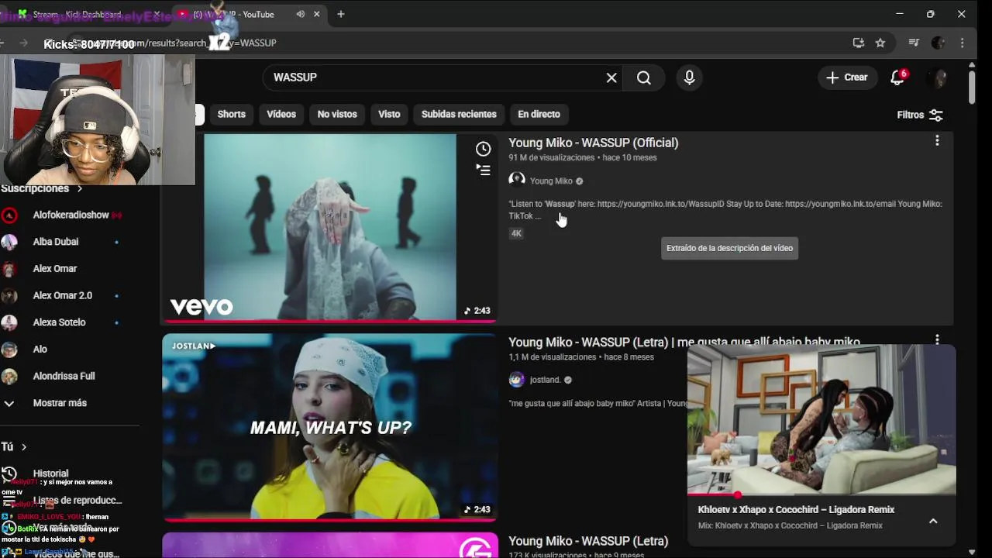
Task: Open the notifications bell
Action: pos(897,77)
